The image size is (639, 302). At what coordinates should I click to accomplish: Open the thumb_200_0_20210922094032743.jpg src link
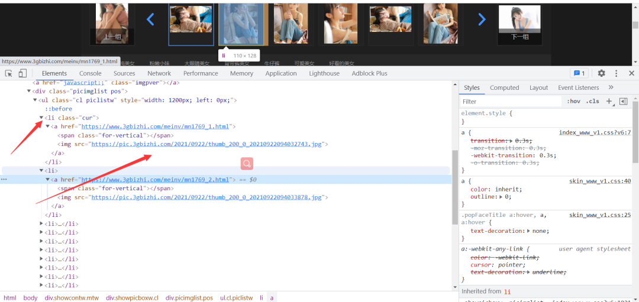pyautogui.click(x=207, y=144)
